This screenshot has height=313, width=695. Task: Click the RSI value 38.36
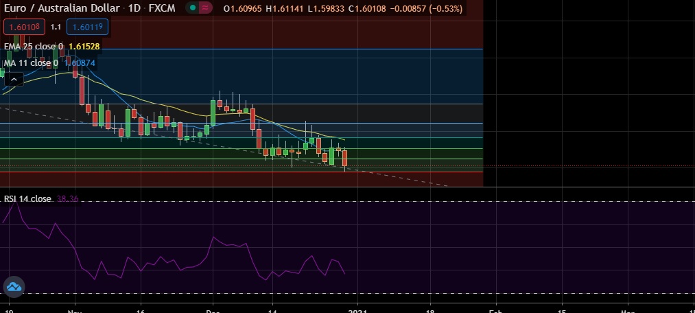coord(68,199)
